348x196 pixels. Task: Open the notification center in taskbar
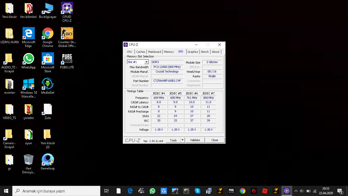tap(340, 191)
